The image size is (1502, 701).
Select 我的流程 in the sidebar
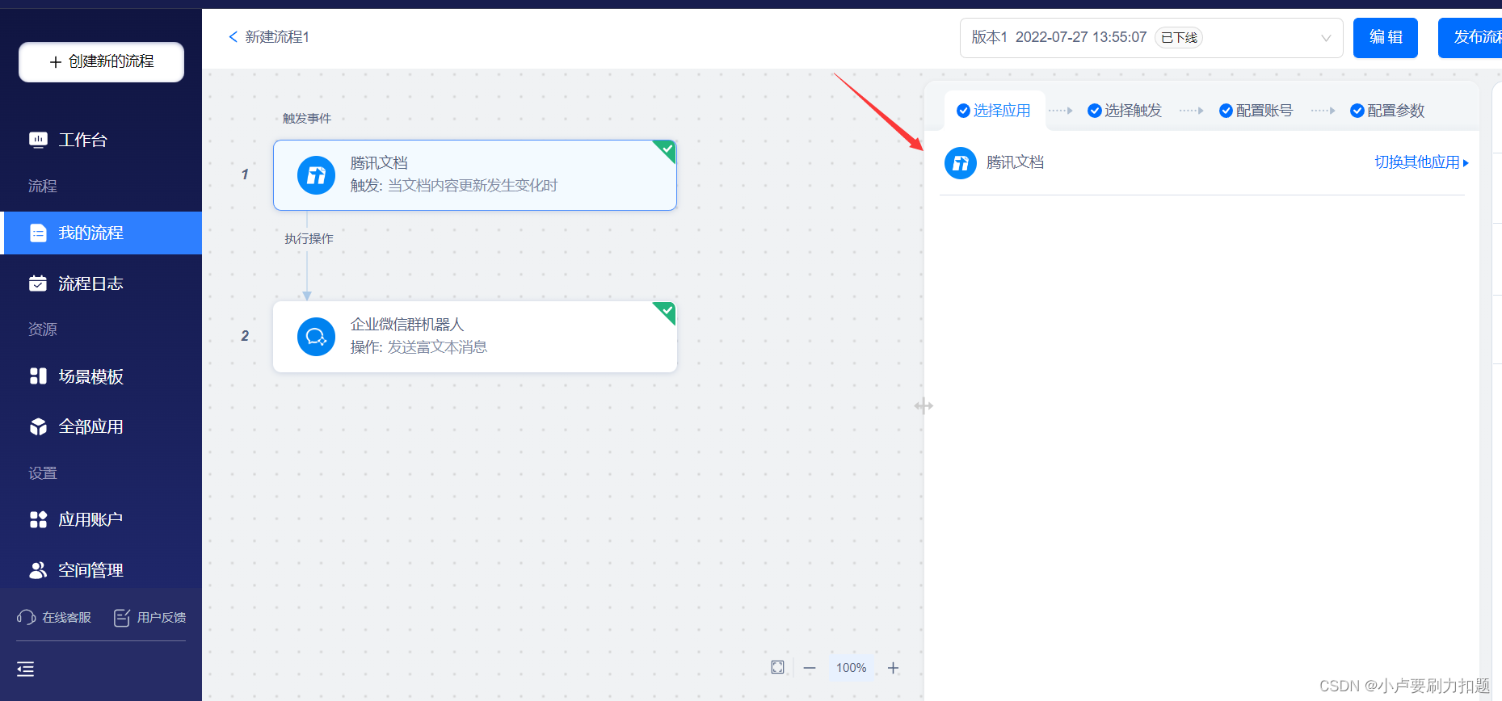(x=101, y=233)
